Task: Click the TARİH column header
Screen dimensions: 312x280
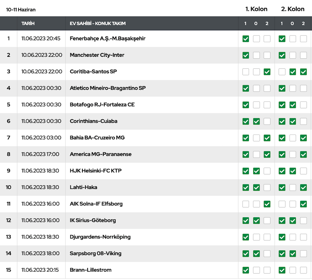Action: click(28, 23)
